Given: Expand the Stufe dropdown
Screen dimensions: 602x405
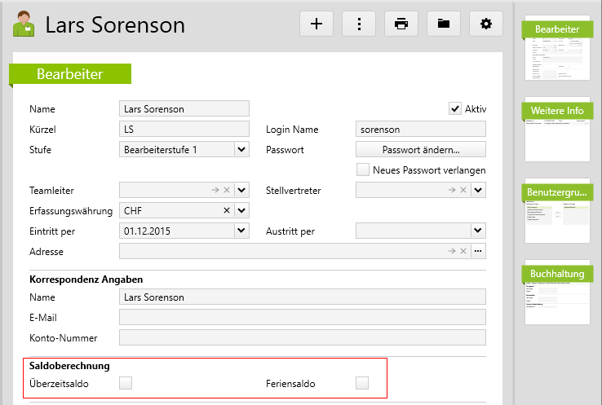Looking at the screenshot, I should coord(241,150).
